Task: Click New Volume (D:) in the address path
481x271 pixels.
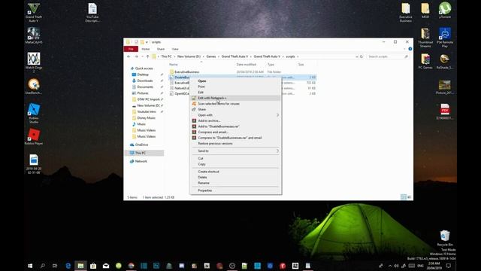Action: tap(189, 56)
